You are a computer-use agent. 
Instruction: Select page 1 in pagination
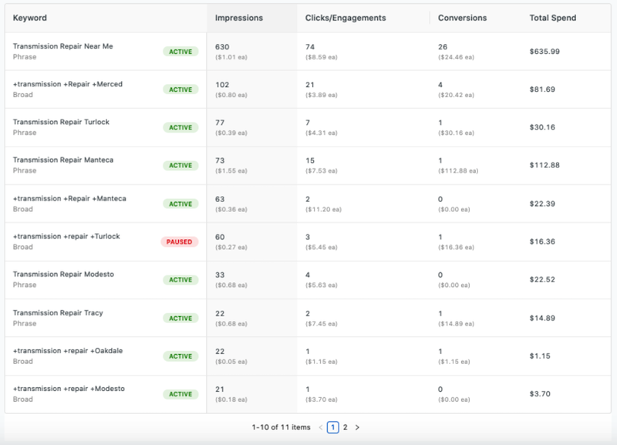[x=333, y=426]
